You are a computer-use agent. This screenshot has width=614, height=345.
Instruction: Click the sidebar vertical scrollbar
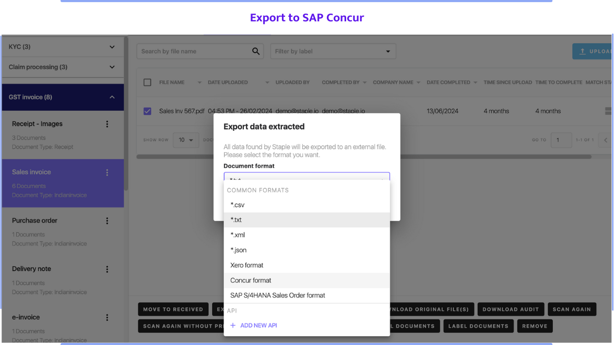[126, 113]
